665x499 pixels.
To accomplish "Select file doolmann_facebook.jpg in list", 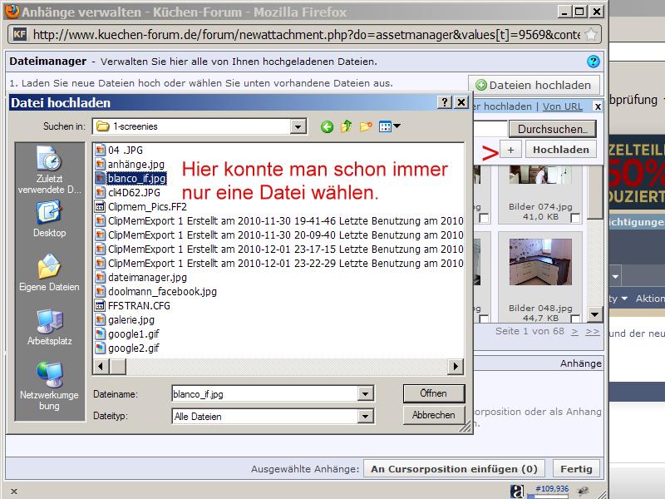I will tap(162, 291).
